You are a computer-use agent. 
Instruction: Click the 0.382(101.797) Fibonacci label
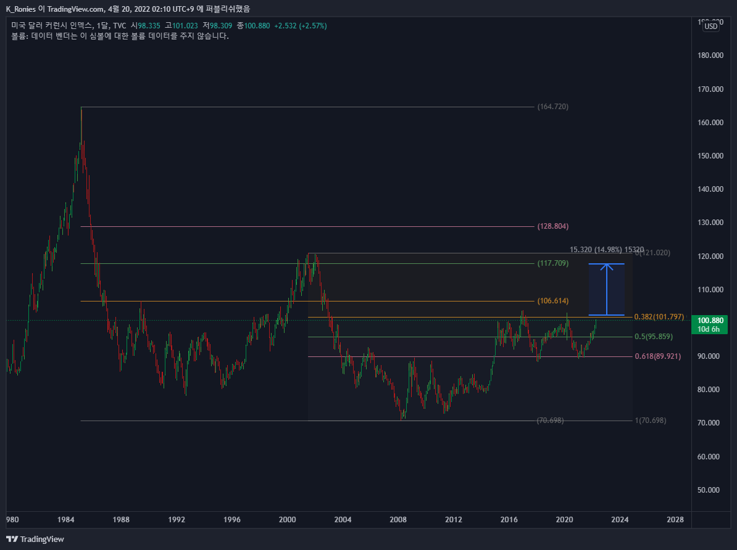click(x=659, y=317)
